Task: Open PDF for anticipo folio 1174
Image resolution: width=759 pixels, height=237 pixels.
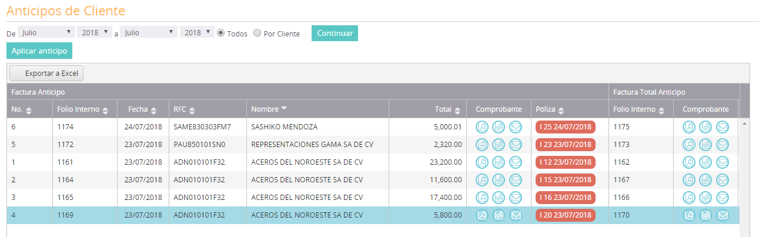Action: coord(482,126)
